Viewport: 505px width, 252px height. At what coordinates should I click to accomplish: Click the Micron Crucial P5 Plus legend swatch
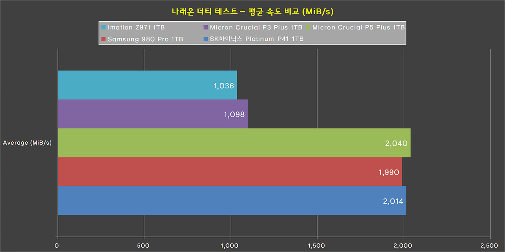(x=308, y=28)
